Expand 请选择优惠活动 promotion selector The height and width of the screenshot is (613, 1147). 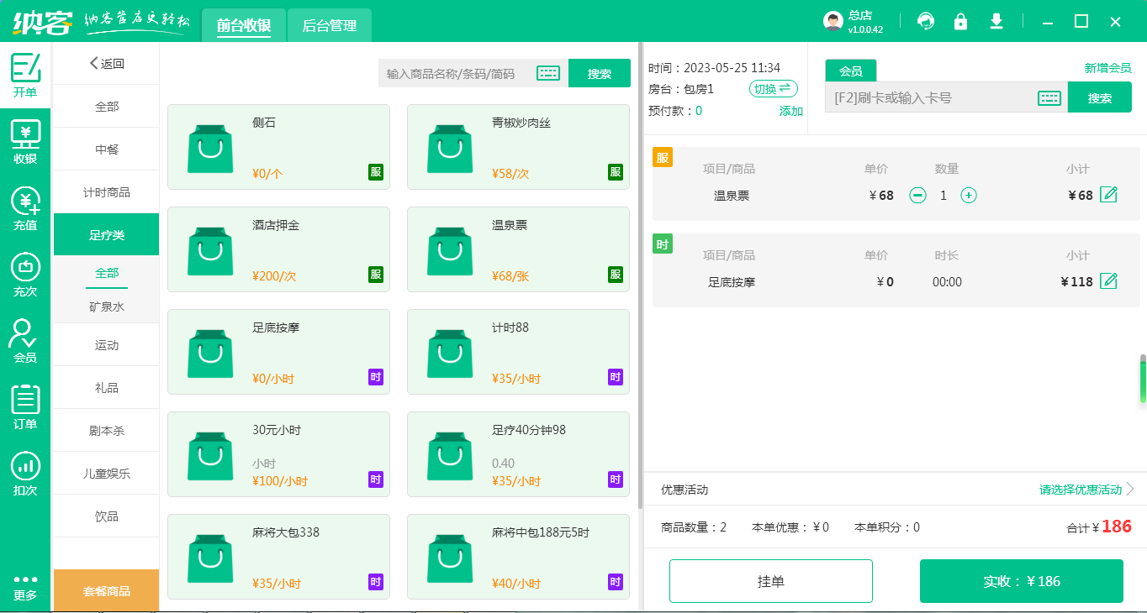coord(1086,490)
